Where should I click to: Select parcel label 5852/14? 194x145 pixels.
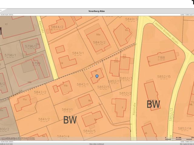tap(185, 128)
